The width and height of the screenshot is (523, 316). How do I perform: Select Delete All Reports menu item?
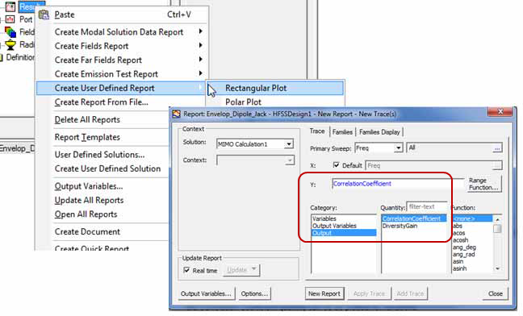[87, 119]
